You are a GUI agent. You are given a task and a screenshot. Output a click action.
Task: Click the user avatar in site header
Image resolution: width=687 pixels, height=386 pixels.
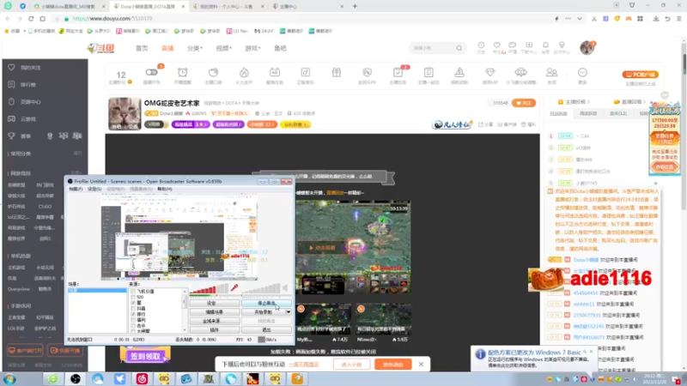[587, 47]
